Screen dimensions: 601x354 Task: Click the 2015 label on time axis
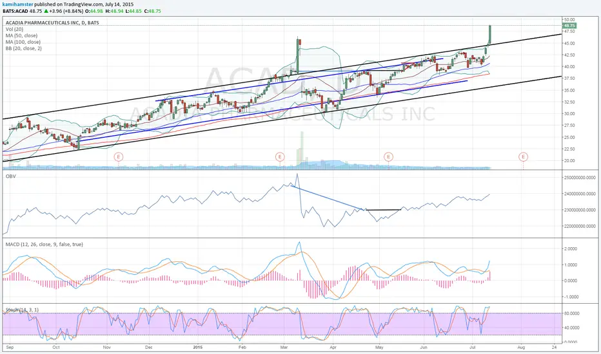(x=198, y=348)
